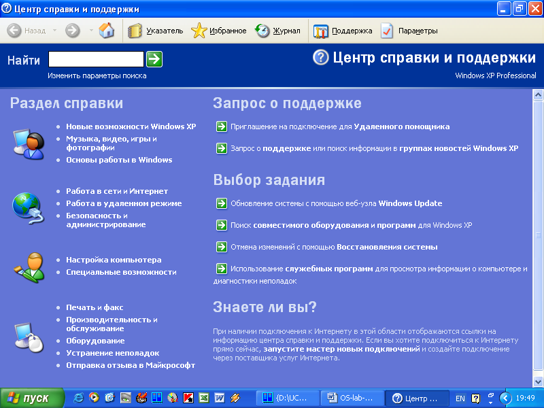Open Основы работы в Windows topic

120,160
